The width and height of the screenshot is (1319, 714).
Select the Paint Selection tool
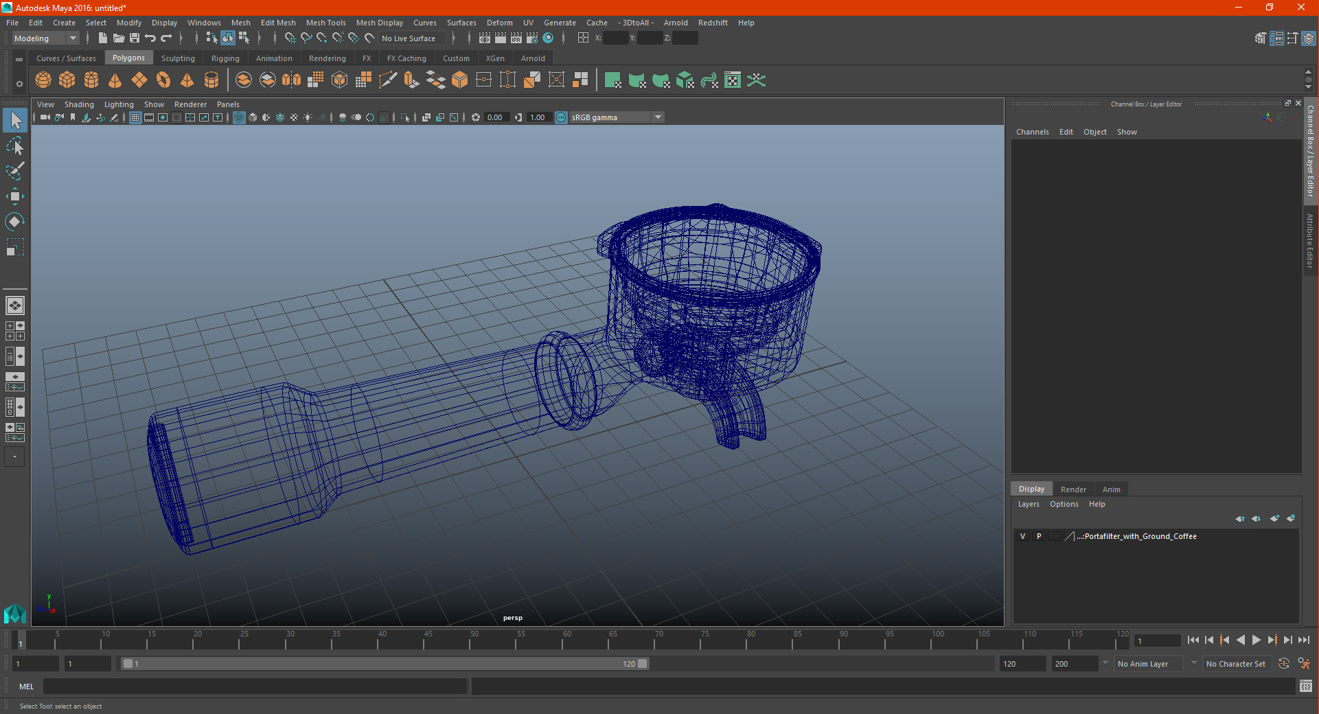15,171
